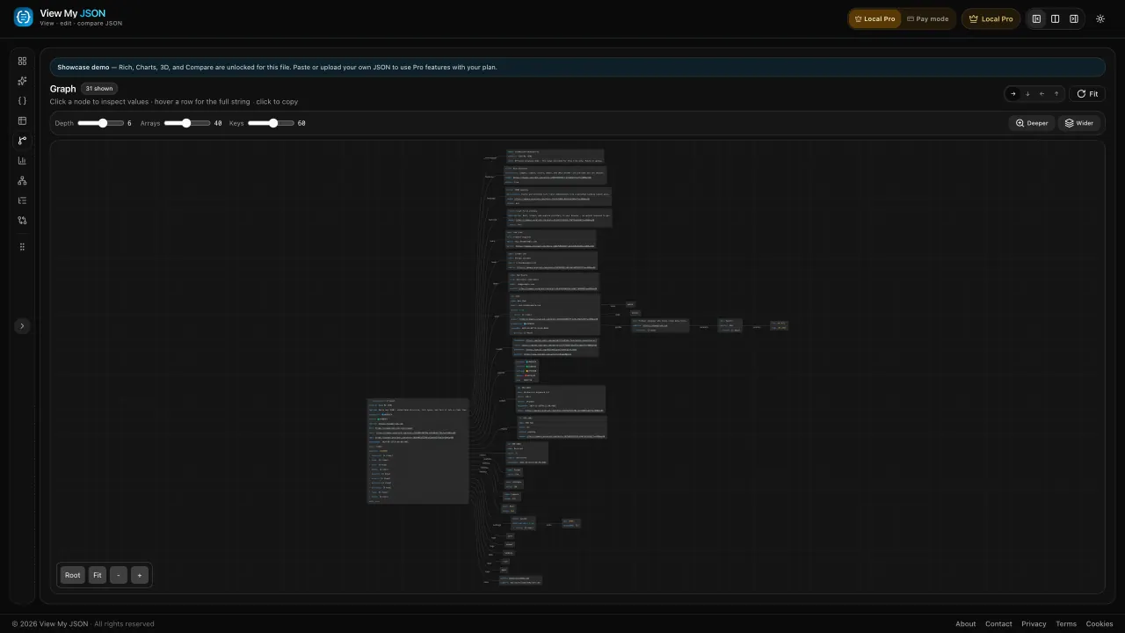The height and width of the screenshot is (633, 1125).
Task: Set graph direction to right arrow
Action: 1012,94
